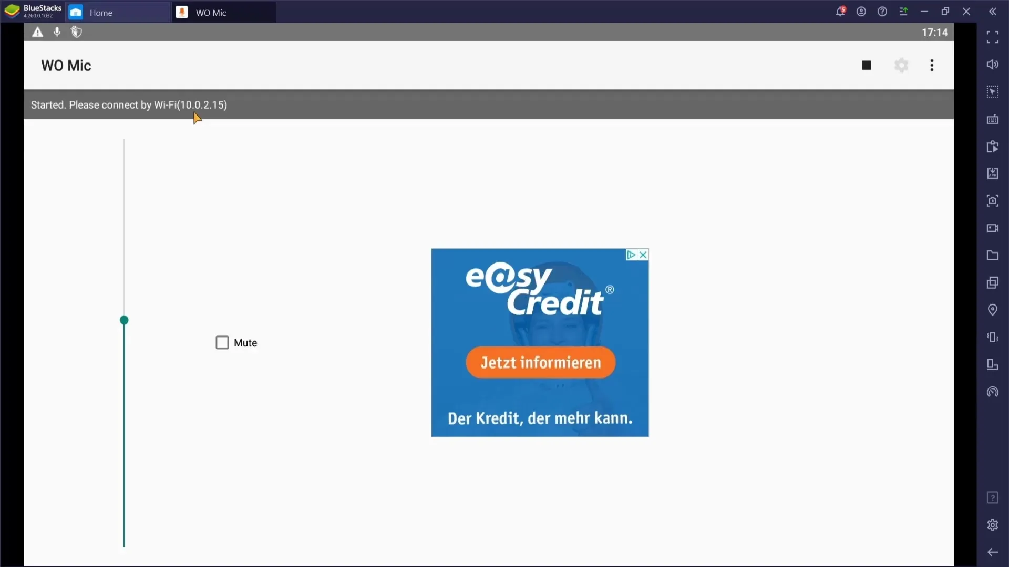
Task: Click the WO Mic stop recording button
Action: 866,65
